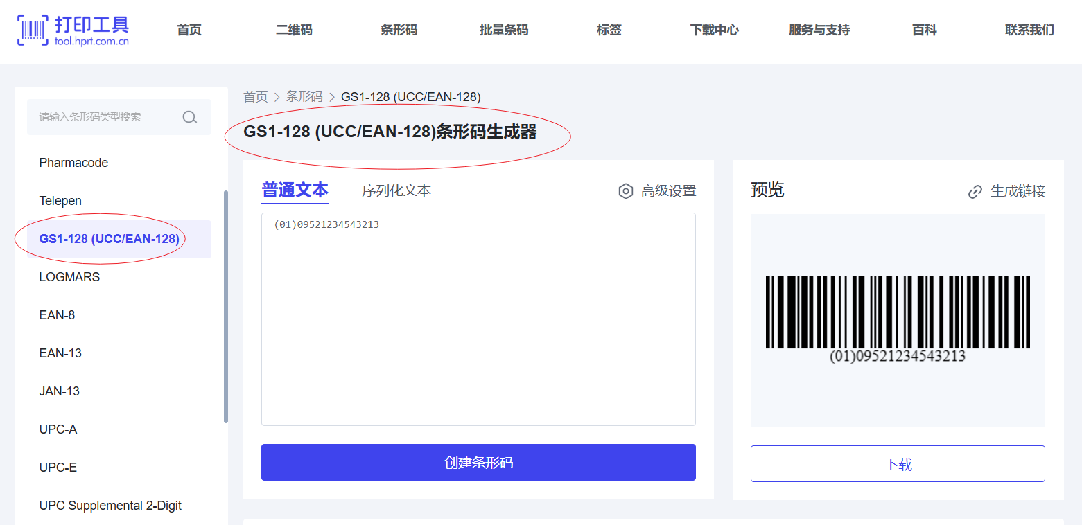Focus the barcode type search field
The image size is (1082, 525).
coord(119,117)
